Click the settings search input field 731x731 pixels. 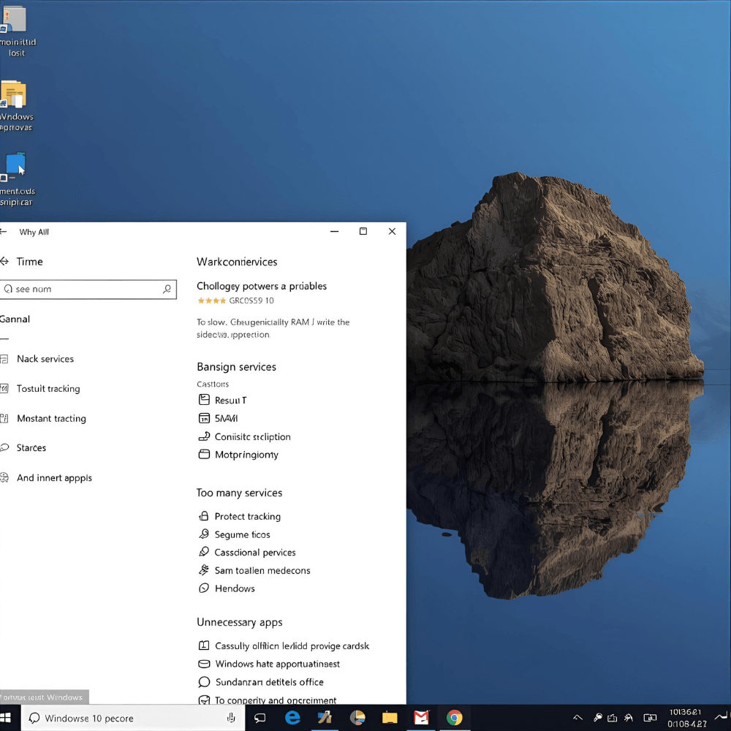click(84, 289)
